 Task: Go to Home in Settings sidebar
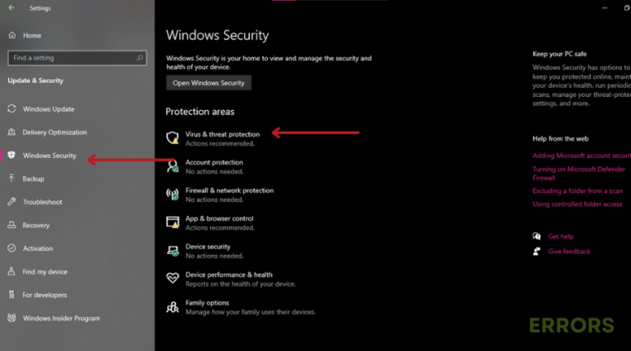click(31, 35)
